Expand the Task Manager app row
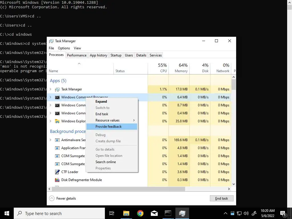Image resolution: width=292 pixels, height=219 pixels. (x=50, y=89)
